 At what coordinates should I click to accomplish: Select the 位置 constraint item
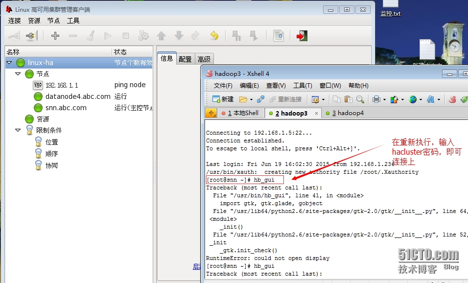click(x=51, y=142)
